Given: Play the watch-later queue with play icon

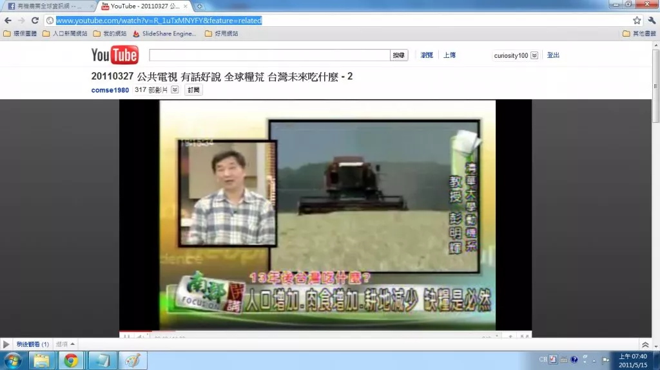Looking at the screenshot, I should [6, 344].
